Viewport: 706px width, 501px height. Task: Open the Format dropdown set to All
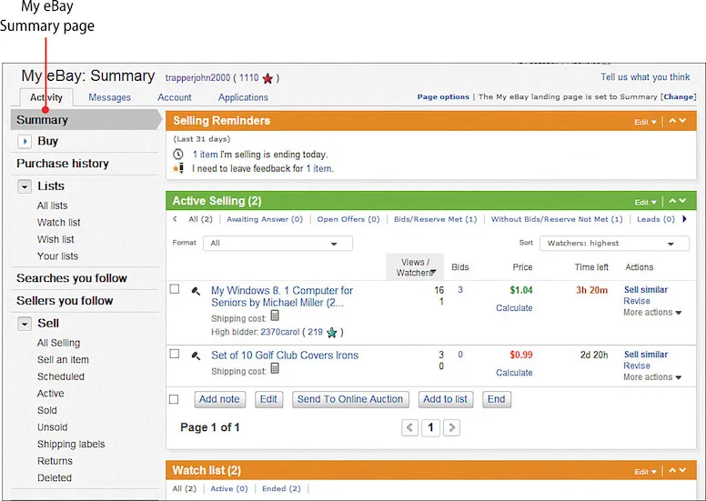pyautogui.click(x=277, y=244)
